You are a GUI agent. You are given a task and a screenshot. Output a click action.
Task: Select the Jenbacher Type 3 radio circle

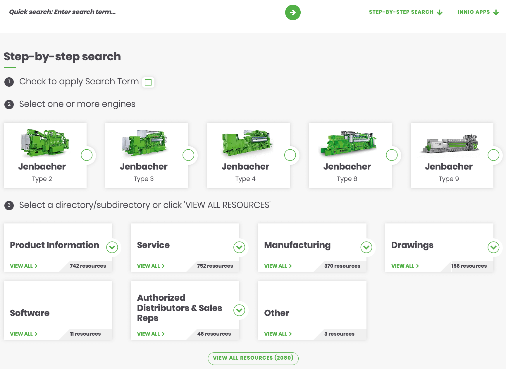point(188,155)
